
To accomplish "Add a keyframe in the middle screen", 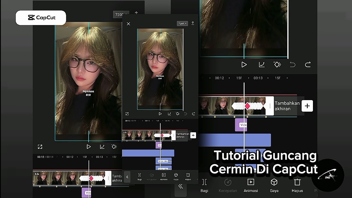I will click(177, 114).
